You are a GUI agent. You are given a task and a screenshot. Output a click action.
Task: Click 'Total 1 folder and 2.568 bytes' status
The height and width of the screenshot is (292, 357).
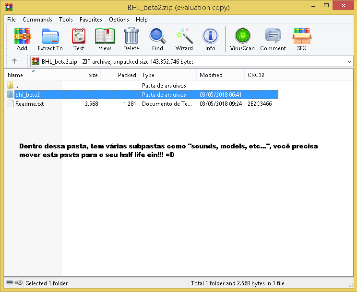click(238, 283)
